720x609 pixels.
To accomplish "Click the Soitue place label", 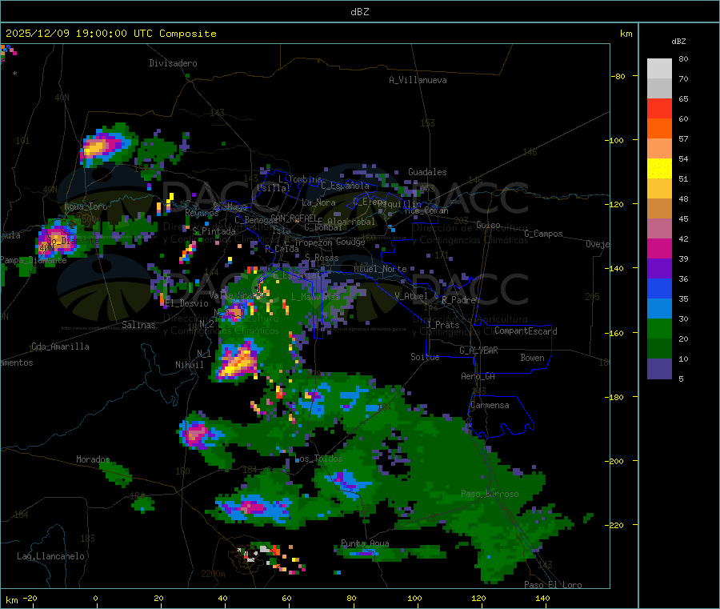I will [425, 357].
